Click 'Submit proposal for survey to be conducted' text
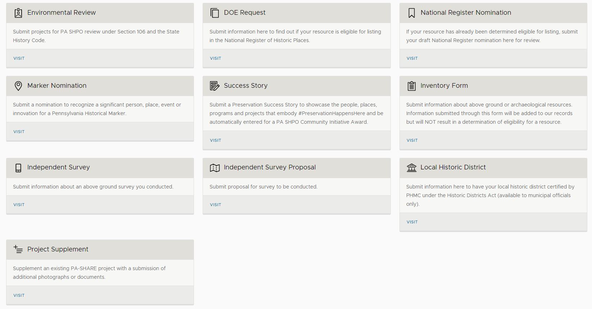This screenshot has height=309, width=592. click(x=263, y=187)
